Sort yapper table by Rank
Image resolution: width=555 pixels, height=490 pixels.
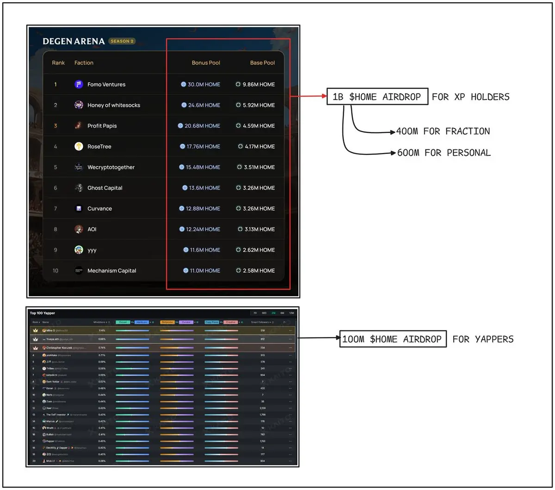36,322
